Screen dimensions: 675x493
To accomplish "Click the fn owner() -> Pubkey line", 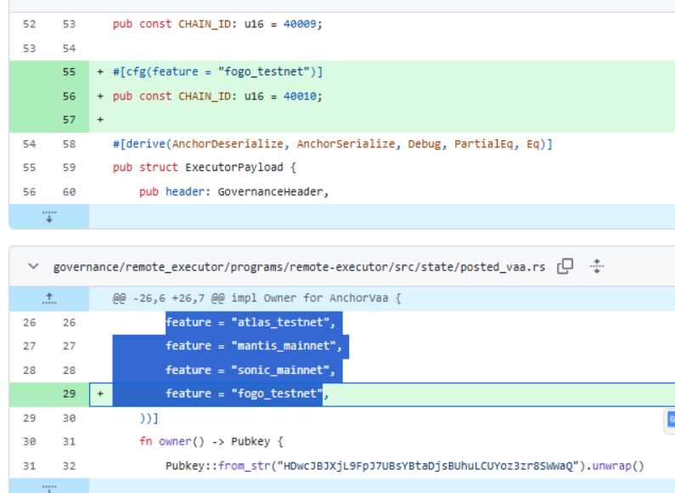I will coord(211,442).
